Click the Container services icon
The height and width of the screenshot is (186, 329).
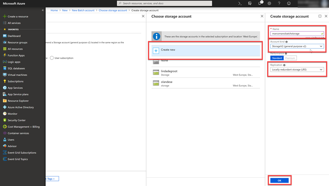click(4, 133)
